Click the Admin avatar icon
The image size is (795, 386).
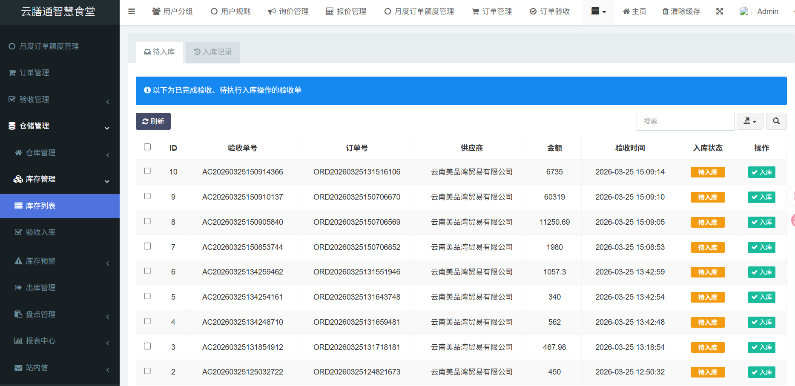coord(744,11)
